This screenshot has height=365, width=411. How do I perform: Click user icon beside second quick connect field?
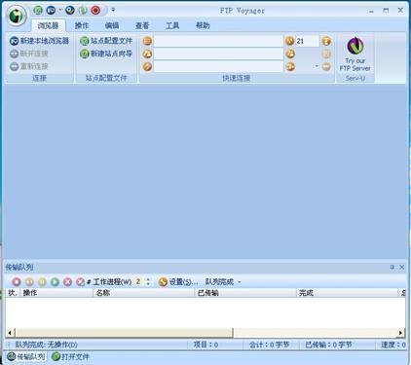click(x=147, y=54)
